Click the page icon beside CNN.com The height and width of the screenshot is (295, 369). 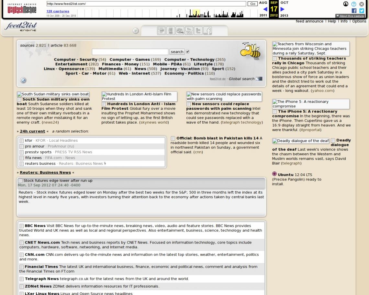21,255
